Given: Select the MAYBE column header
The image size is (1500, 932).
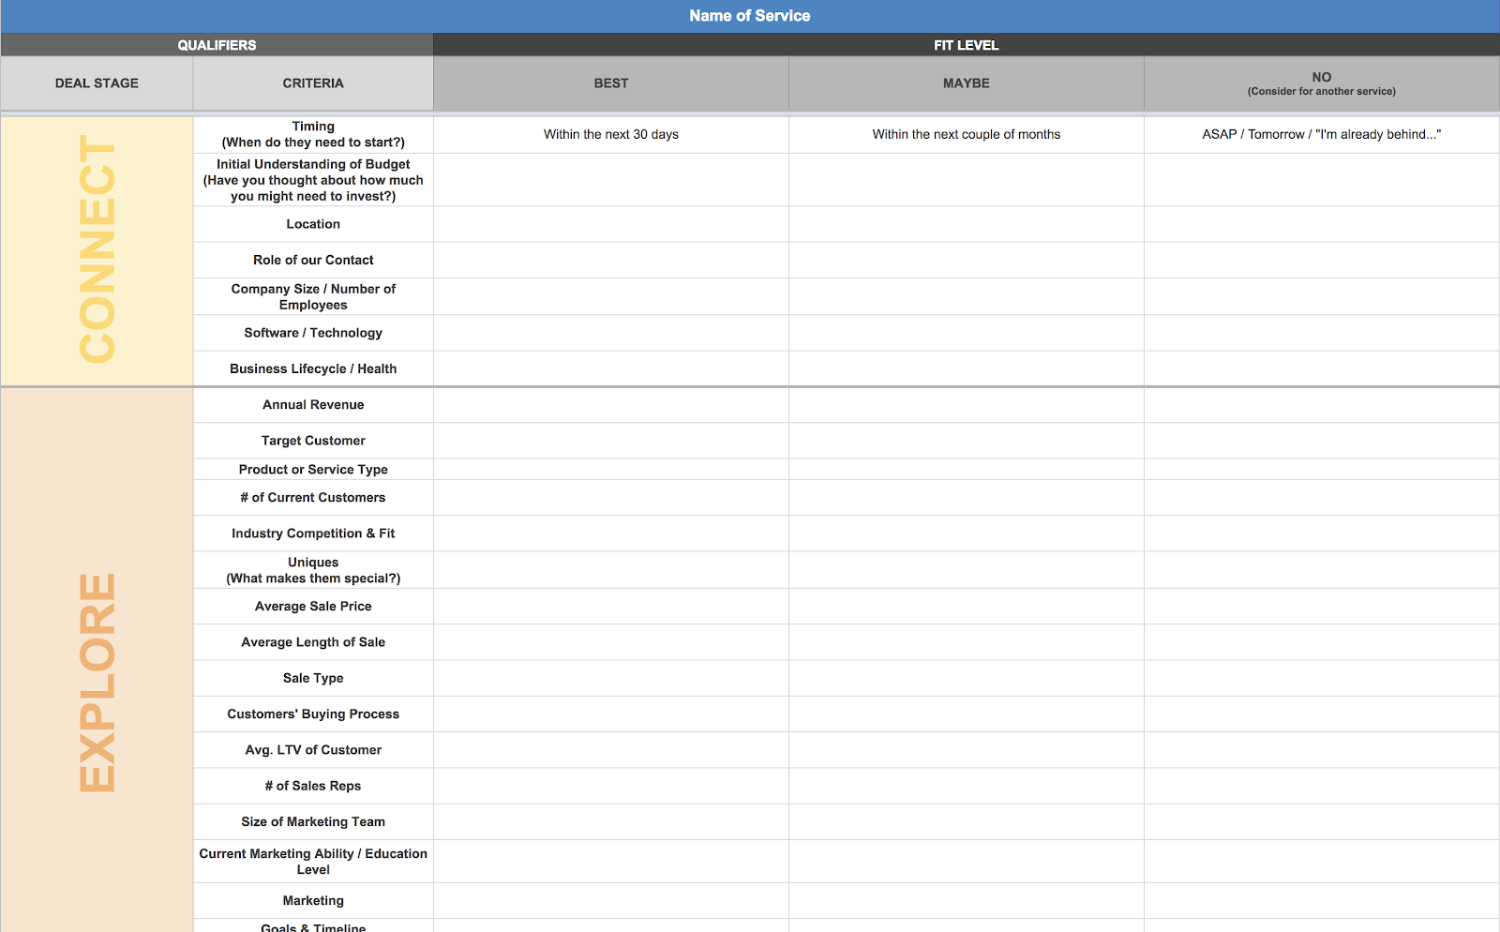Looking at the screenshot, I should tap(967, 83).
